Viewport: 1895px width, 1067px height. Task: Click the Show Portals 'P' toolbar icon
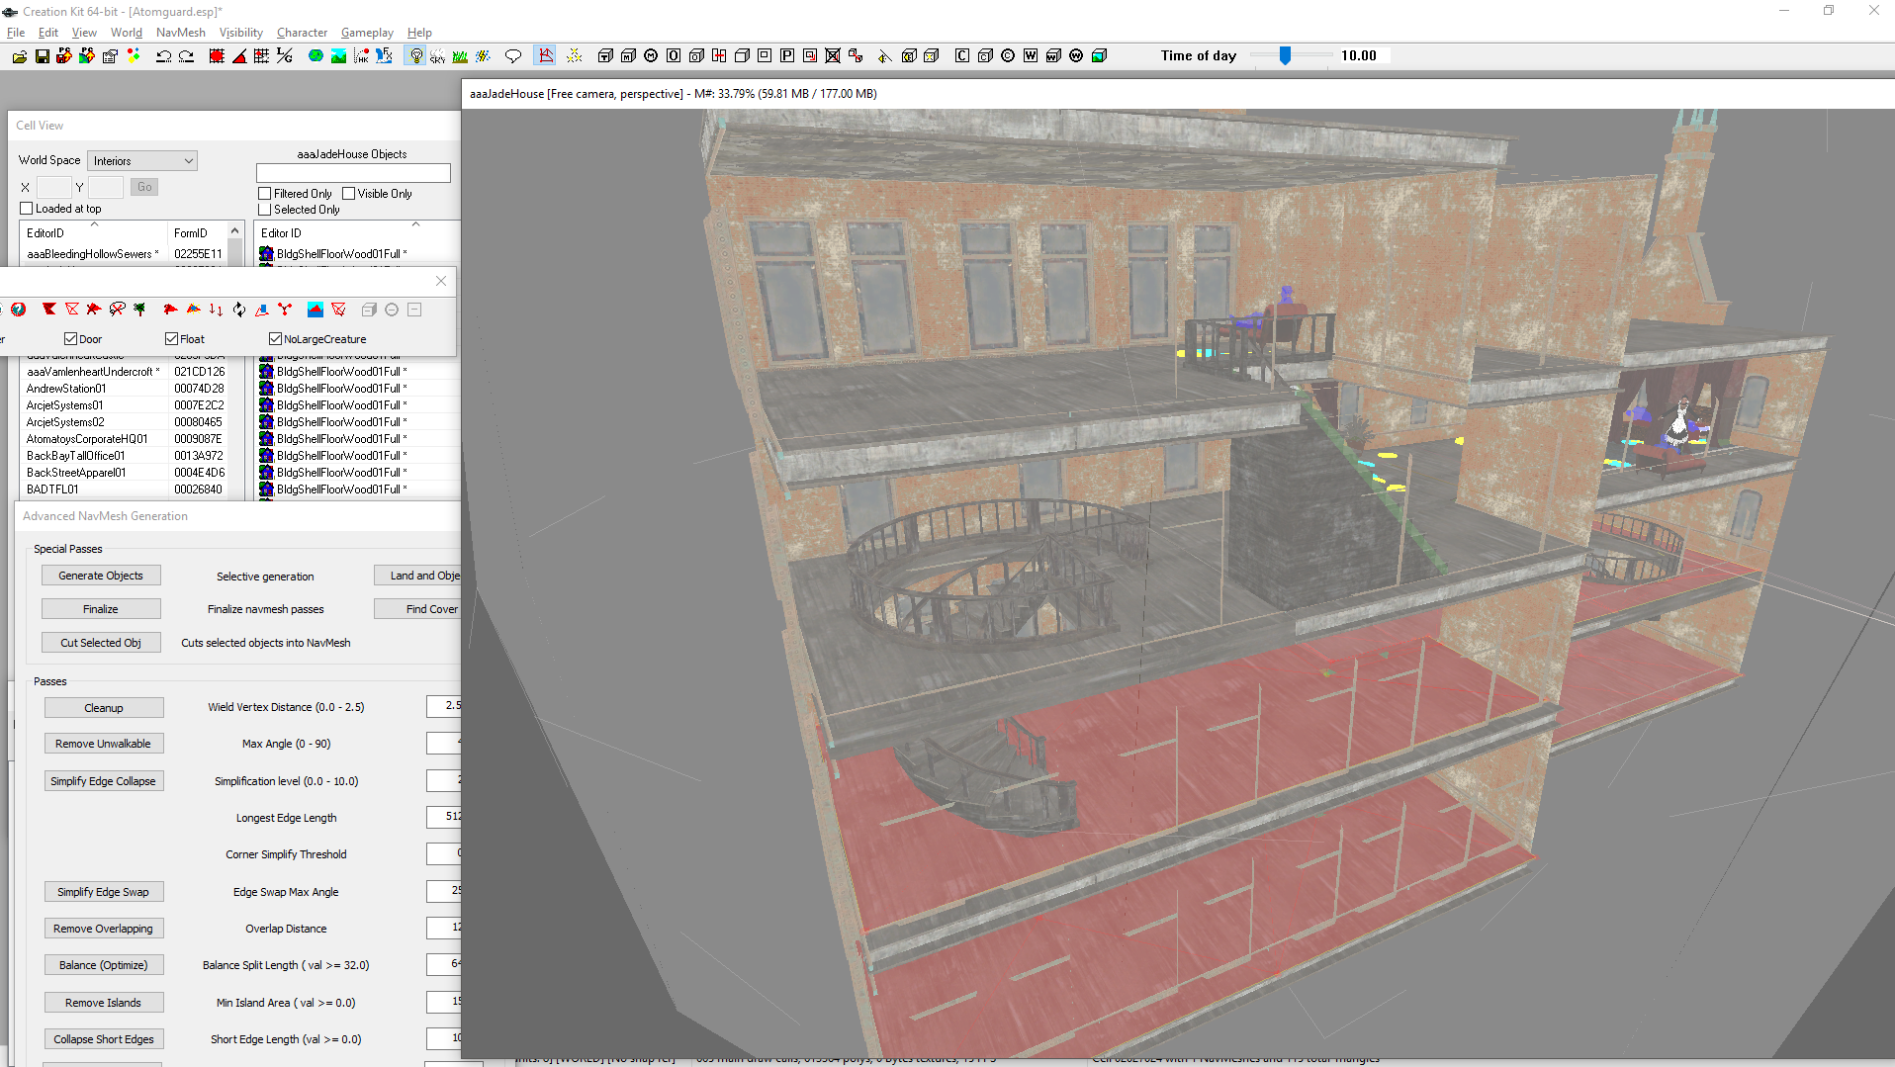pos(787,56)
